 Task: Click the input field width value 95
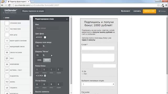[x=39, y=46]
